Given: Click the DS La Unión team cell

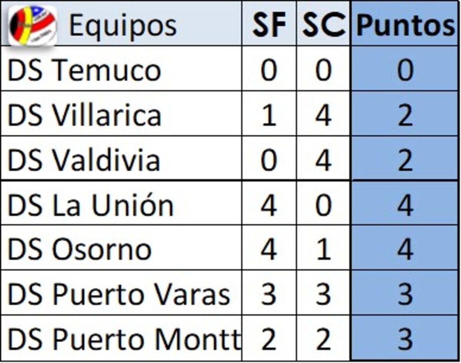Looking at the screenshot, I should [121, 203].
